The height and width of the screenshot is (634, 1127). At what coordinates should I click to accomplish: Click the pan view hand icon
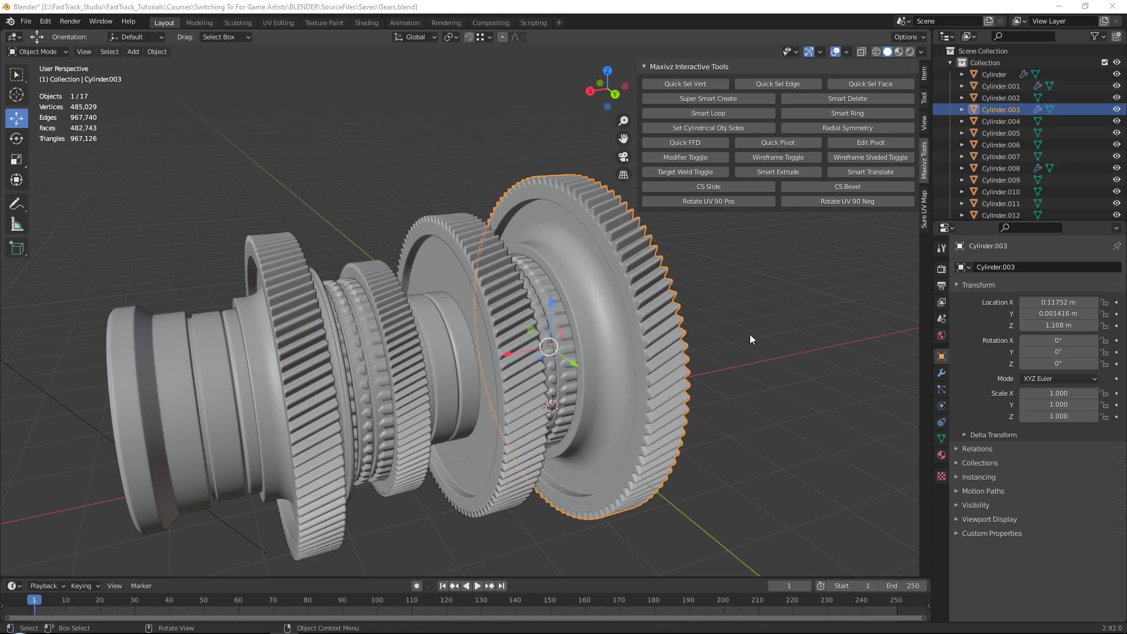(x=623, y=139)
